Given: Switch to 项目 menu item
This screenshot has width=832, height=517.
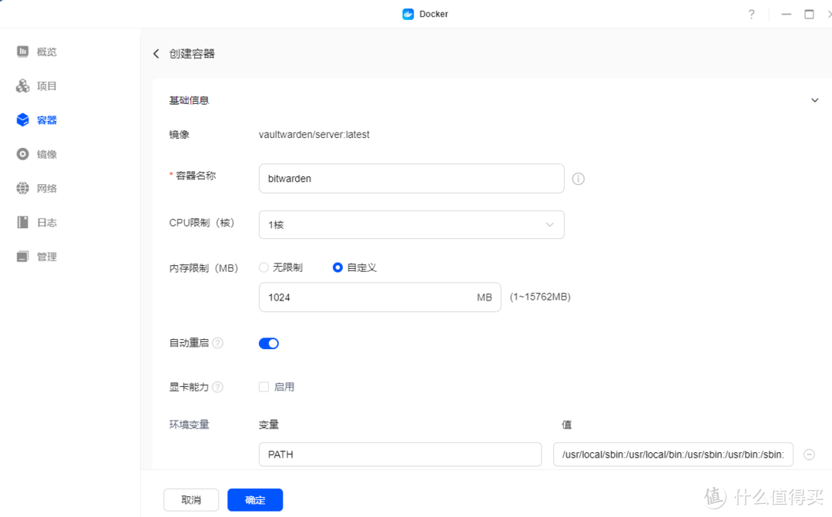Looking at the screenshot, I should click(47, 86).
